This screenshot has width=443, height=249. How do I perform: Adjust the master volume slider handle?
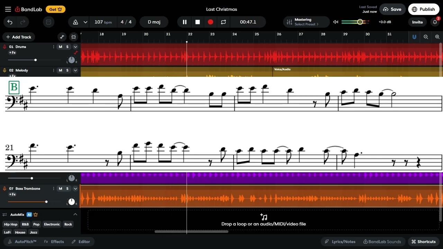360,22
